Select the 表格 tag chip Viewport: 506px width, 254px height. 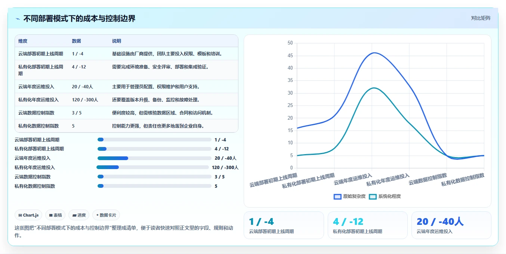(x=55, y=215)
